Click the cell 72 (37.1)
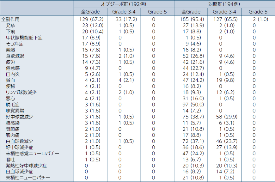This screenshot has width=275, height=182. click(x=193, y=141)
